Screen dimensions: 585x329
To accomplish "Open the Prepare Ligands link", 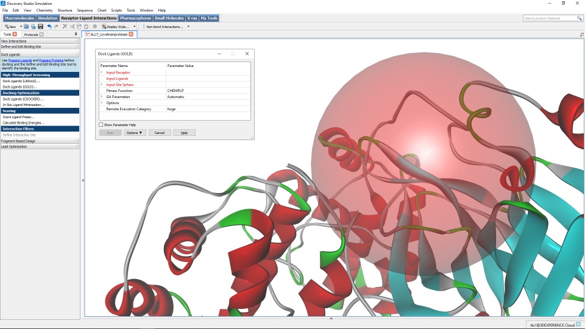I will point(19,60).
